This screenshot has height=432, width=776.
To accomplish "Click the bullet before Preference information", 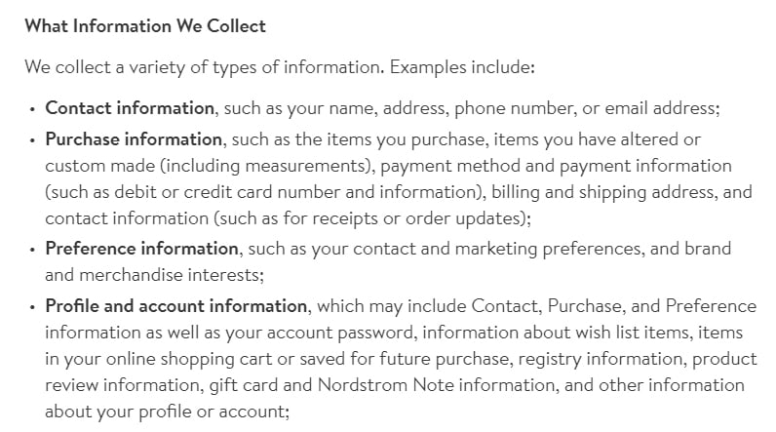I will point(33,250).
